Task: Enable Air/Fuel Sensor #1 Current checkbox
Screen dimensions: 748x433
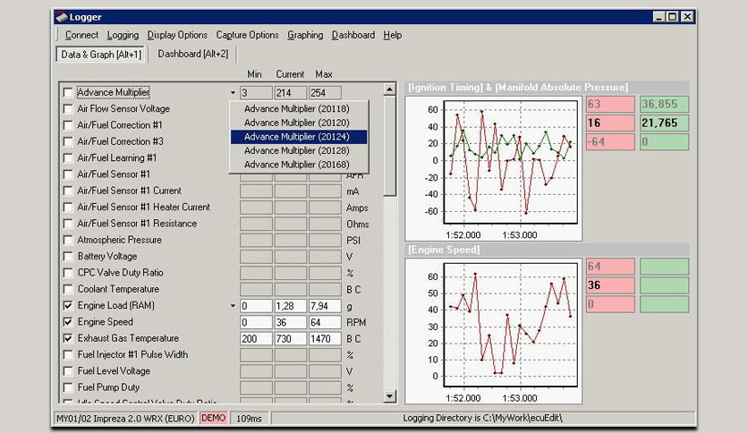Action: [x=68, y=191]
